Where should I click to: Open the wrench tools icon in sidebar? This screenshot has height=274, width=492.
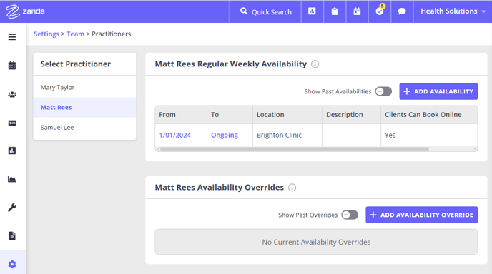pos(12,208)
